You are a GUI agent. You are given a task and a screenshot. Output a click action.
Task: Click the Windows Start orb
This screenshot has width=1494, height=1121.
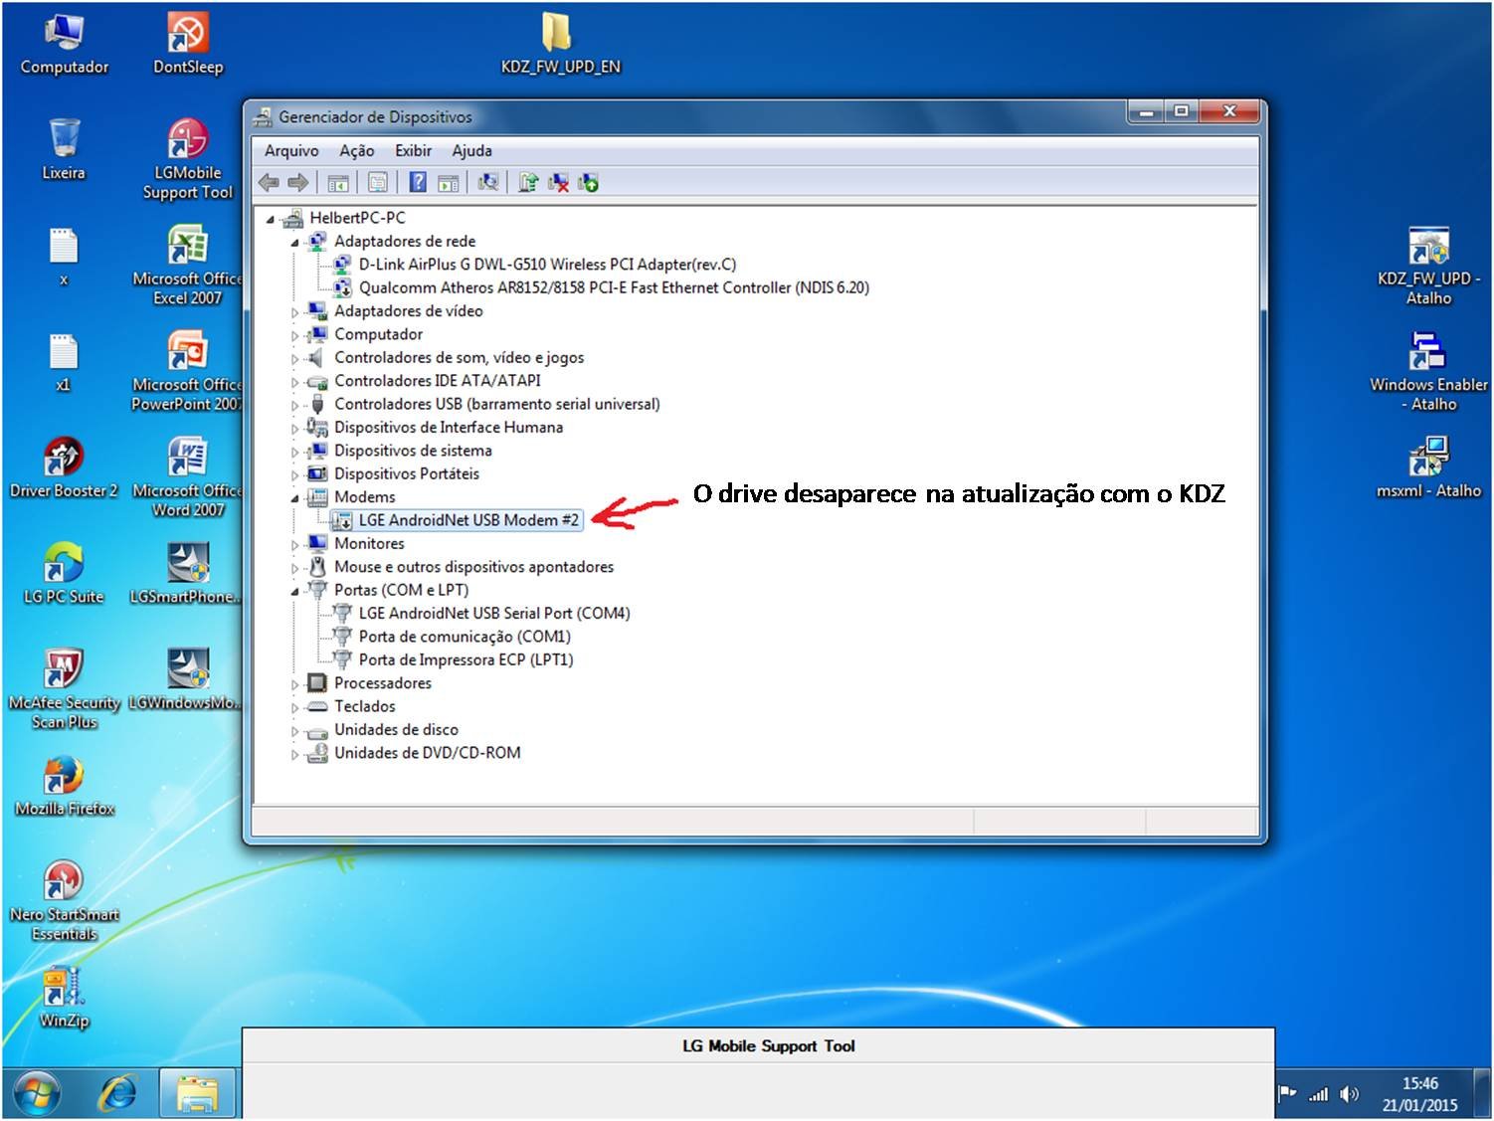pos(37,1094)
